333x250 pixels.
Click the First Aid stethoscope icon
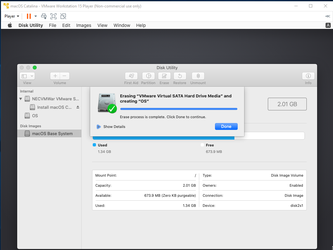[x=131, y=76]
